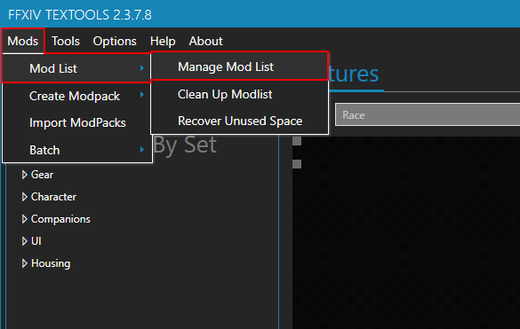Choose Manage Mod List
Image resolution: width=520 pixels, height=329 pixels.
pyautogui.click(x=239, y=67)
